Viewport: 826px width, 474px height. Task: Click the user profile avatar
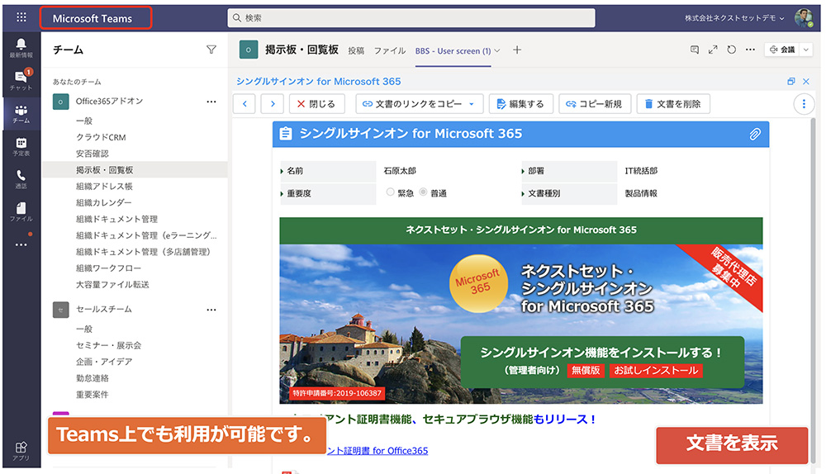point(804,18)
